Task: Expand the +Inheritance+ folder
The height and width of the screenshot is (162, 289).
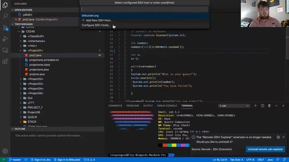Action: (x=21, y=41)
